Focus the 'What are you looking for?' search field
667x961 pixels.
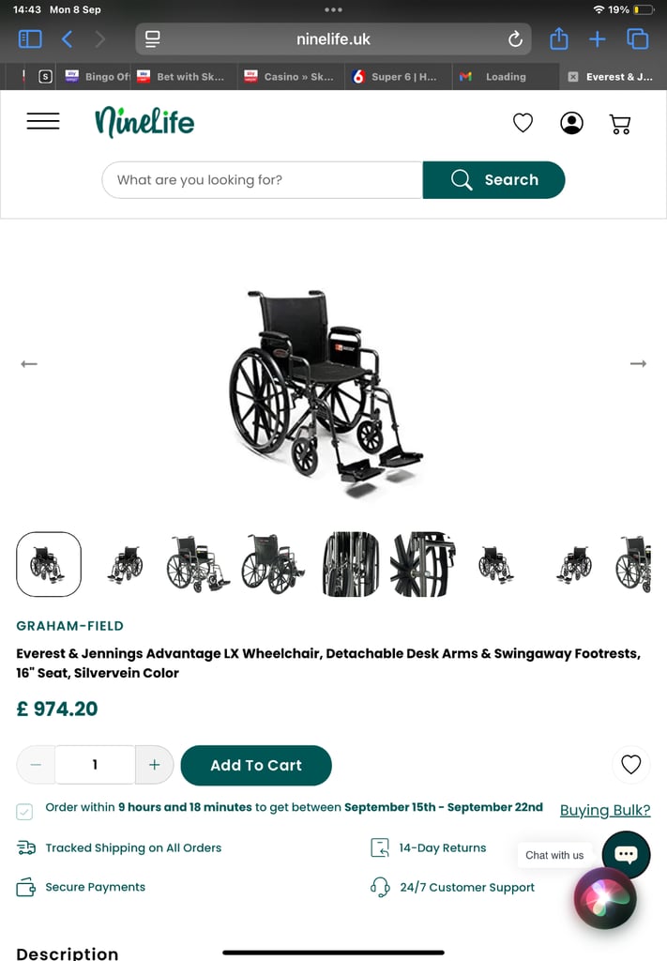pos(262,180)
